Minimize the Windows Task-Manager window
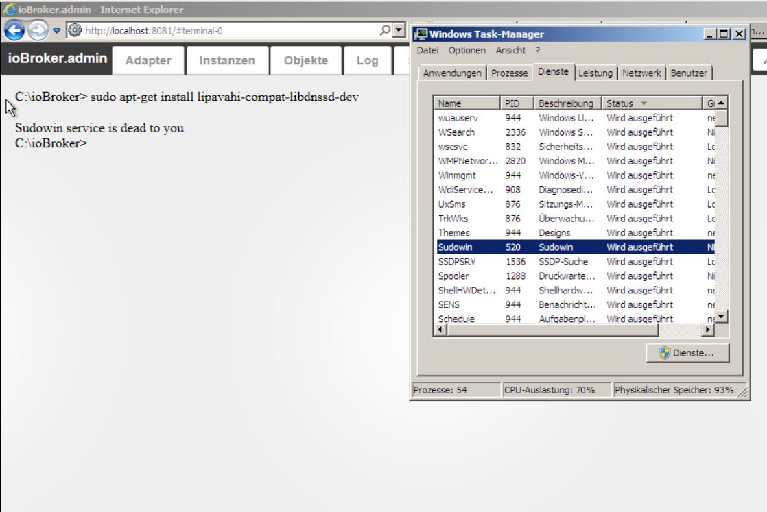767x512 pixels. point(709,34)
